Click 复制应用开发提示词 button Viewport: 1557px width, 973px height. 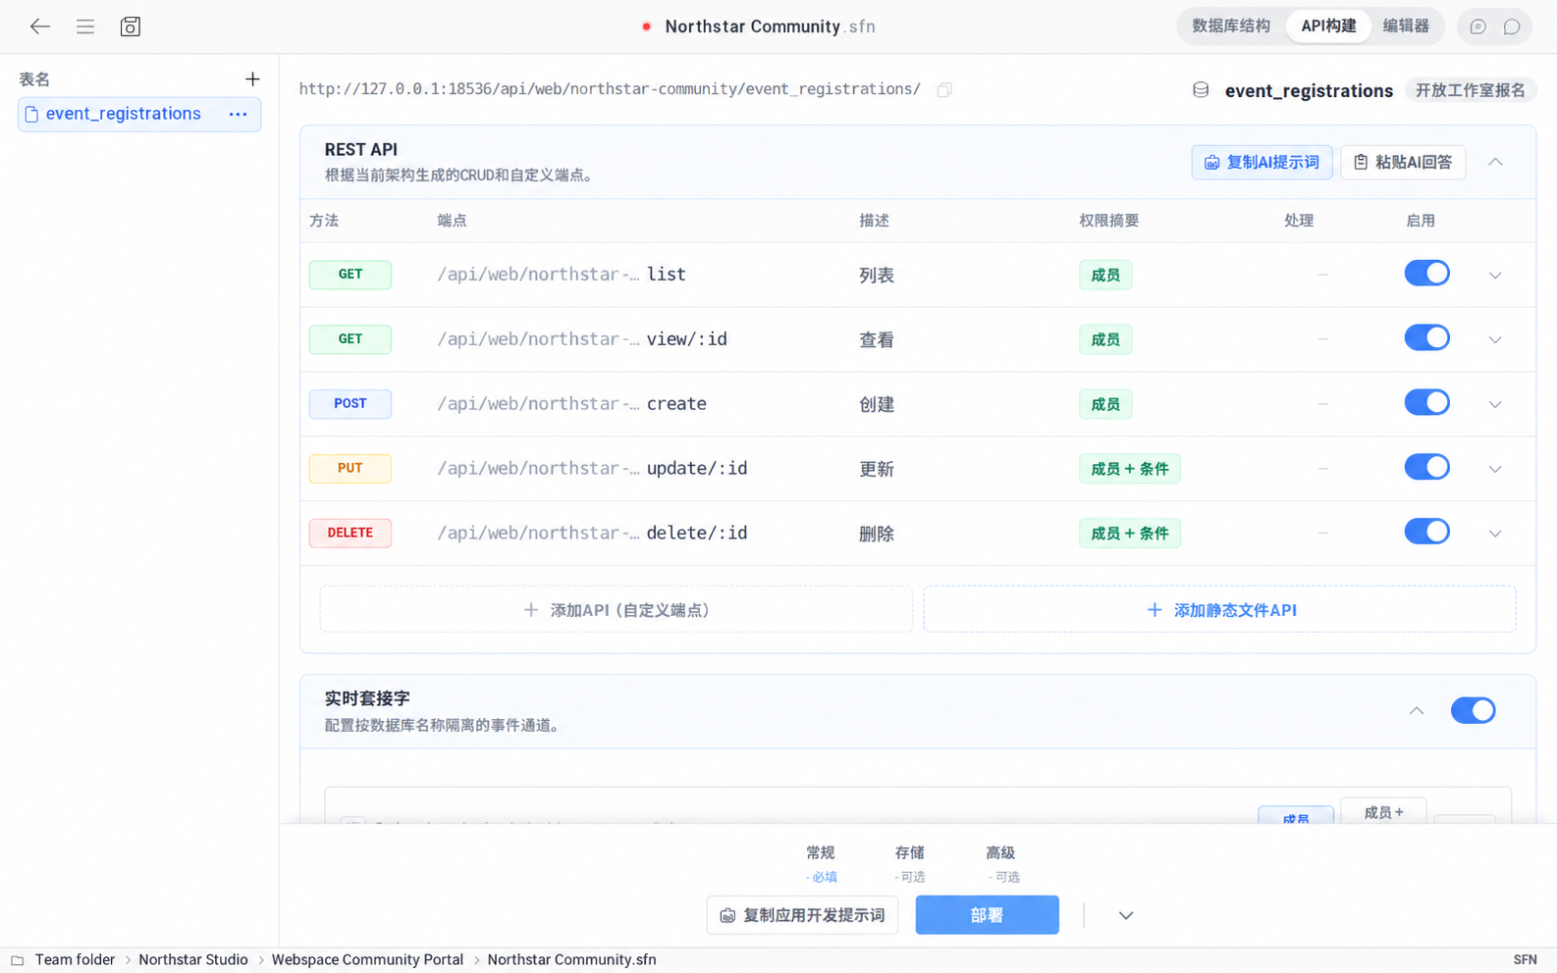point(802,915)
